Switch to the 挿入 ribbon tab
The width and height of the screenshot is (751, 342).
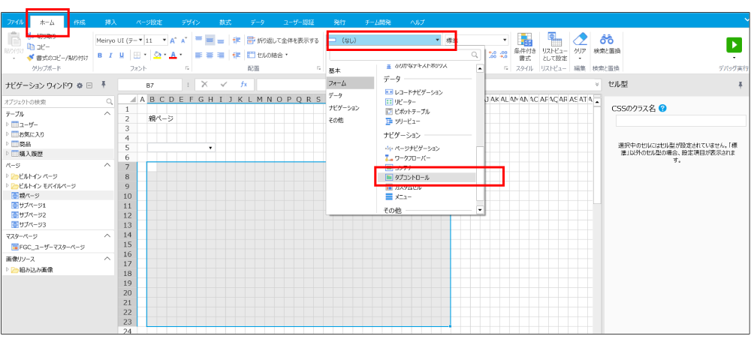tap(111, 22)
